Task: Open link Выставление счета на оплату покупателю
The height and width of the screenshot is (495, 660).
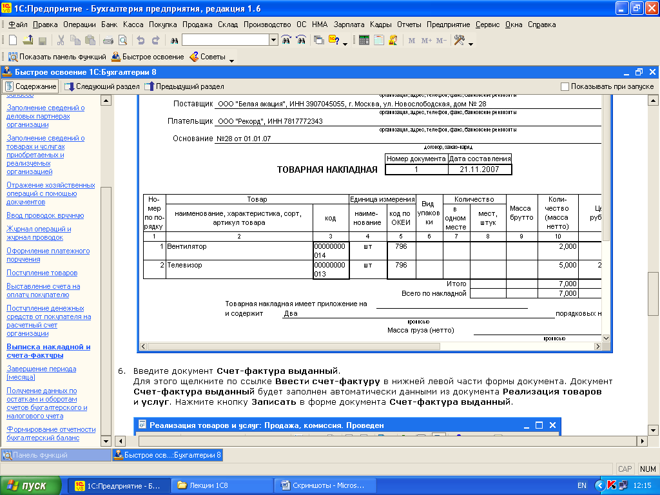Action: point(43,291)
